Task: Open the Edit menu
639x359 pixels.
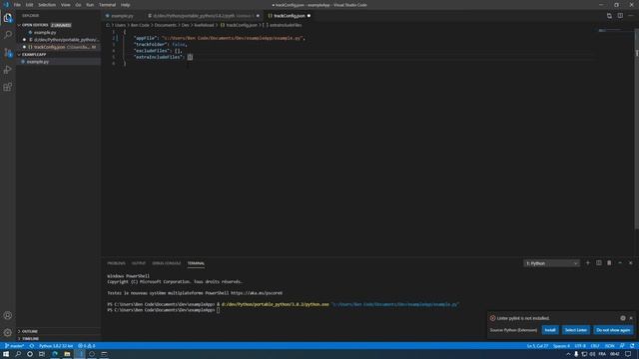Action: coord(29,5)
